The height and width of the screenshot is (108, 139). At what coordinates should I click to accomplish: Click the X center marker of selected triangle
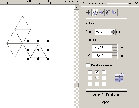38,50
